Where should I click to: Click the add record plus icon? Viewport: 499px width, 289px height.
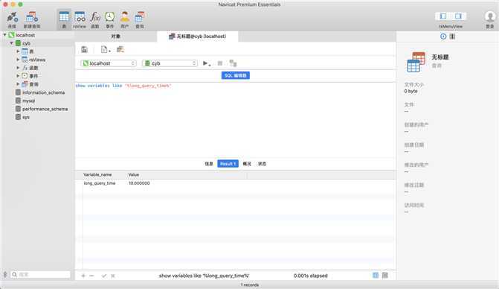point(83,276)
